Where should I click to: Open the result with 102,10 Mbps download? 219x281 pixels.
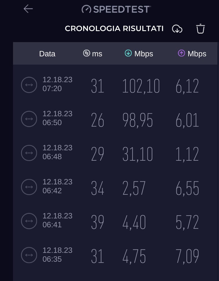115,85
